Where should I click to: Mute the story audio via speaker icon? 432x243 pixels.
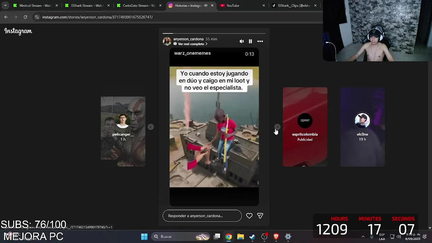(x=242, y=41)
